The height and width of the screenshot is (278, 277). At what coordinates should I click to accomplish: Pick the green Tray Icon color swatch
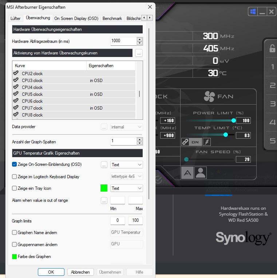104,188
